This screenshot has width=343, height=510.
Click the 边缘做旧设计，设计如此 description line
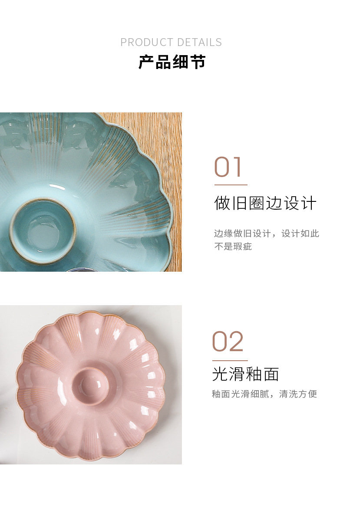click(267, 233)
